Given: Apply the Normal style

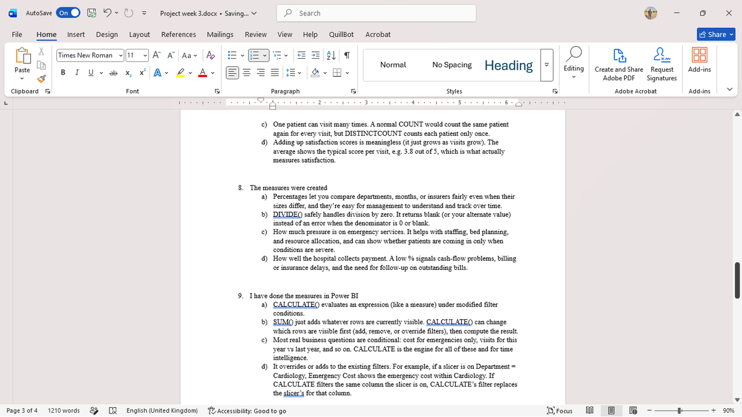Looking at the screenshot, I should coord(393,65).
